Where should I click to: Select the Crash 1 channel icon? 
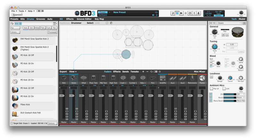pyautogui.click(x=123, y=78)
